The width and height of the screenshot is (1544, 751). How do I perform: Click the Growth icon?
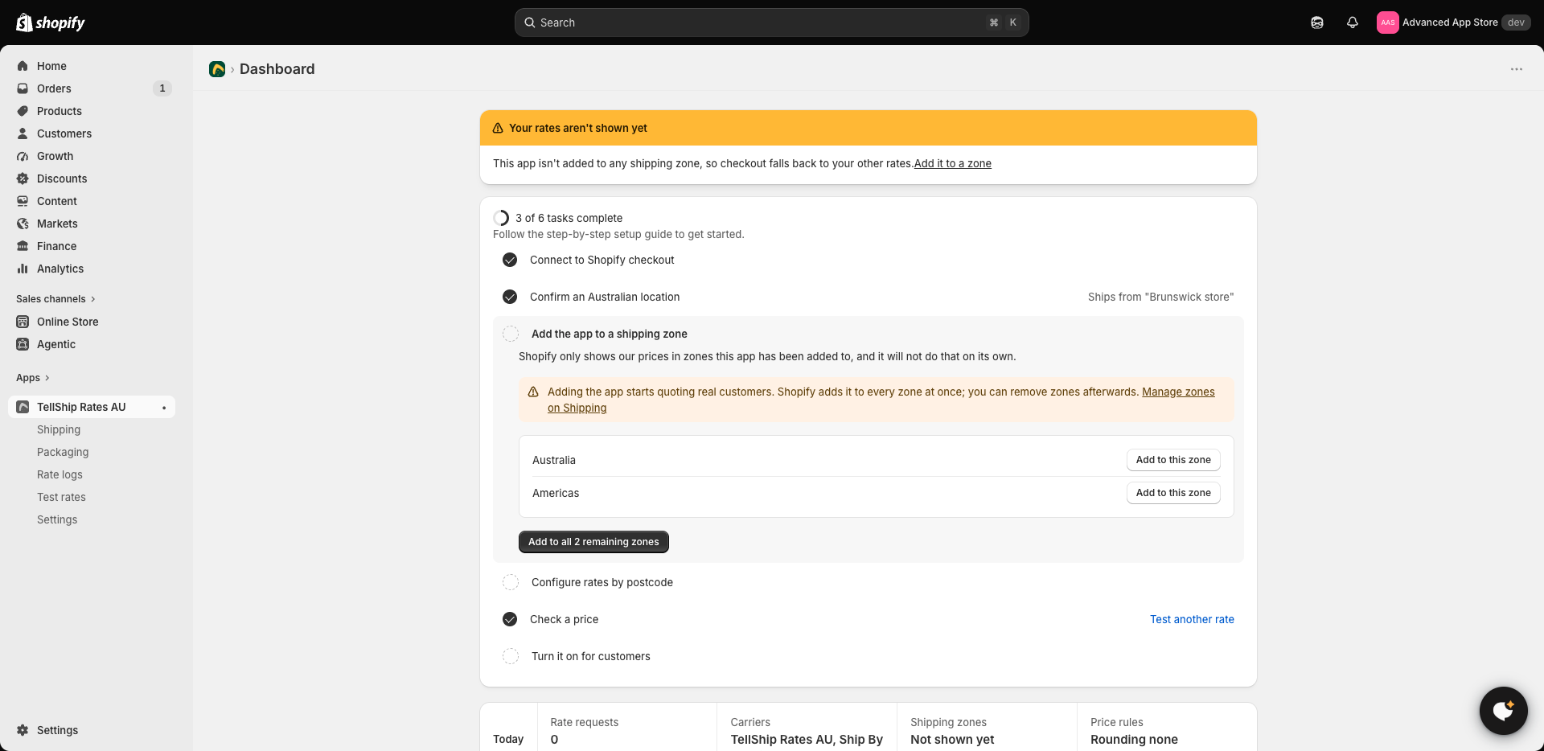tap(23, 156)
